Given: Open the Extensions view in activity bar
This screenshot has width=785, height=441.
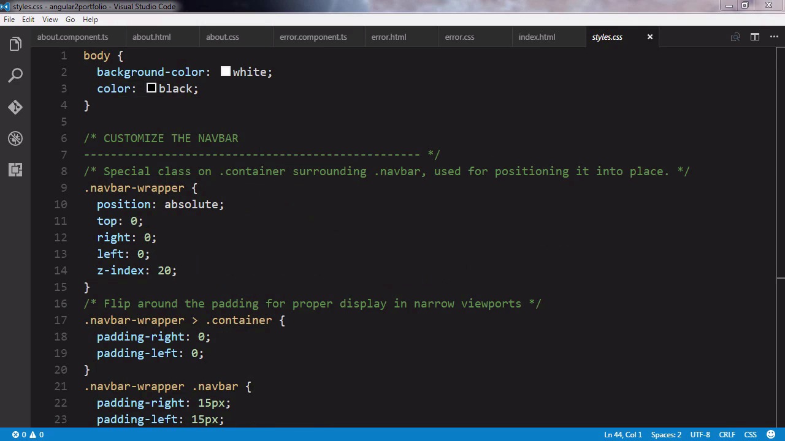Looking at the screenshot, I should (15, 170).
